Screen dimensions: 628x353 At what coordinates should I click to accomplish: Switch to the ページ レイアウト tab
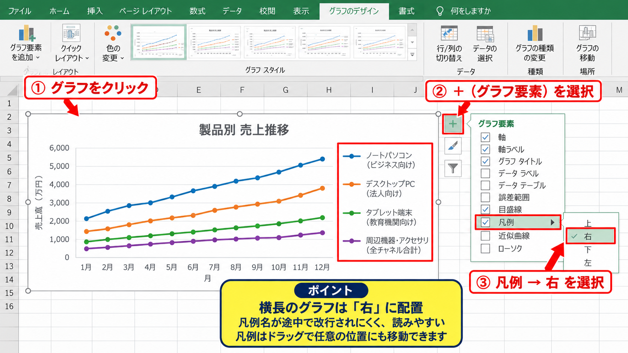(x=146, y=11)
